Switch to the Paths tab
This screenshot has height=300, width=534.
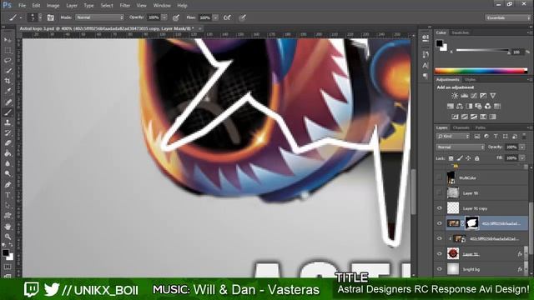click(481, 127)
